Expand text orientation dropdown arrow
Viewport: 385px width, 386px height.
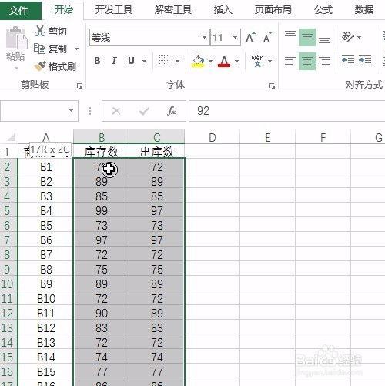[359, 37]
